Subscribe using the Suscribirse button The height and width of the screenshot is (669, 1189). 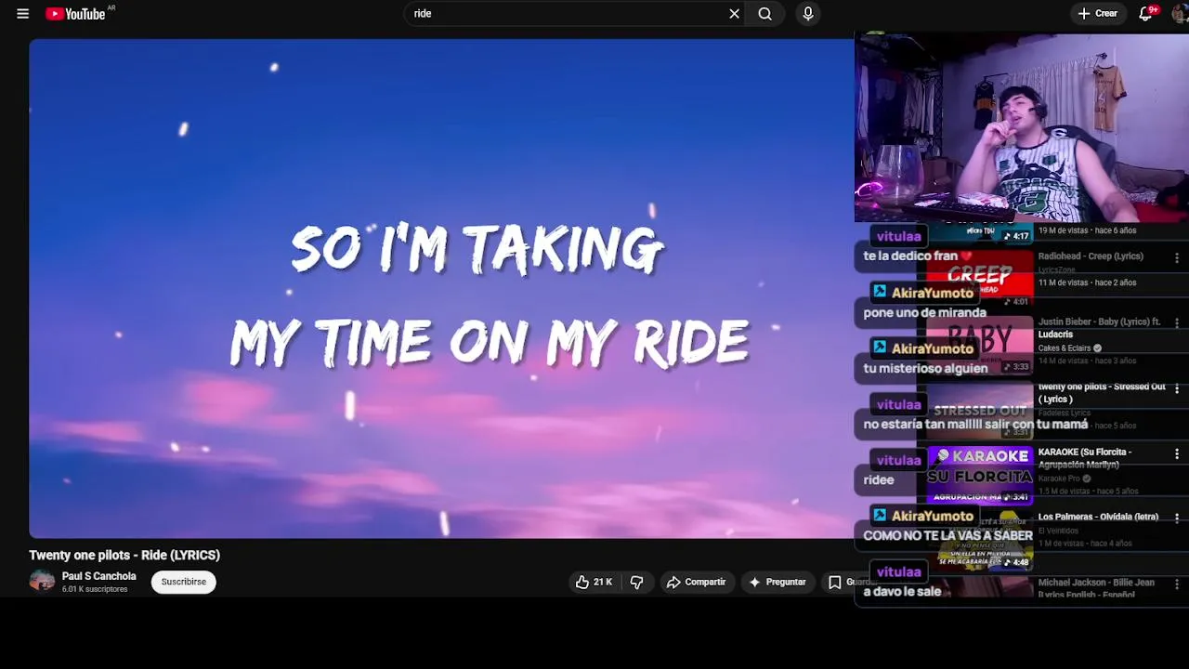pos(184,582)
